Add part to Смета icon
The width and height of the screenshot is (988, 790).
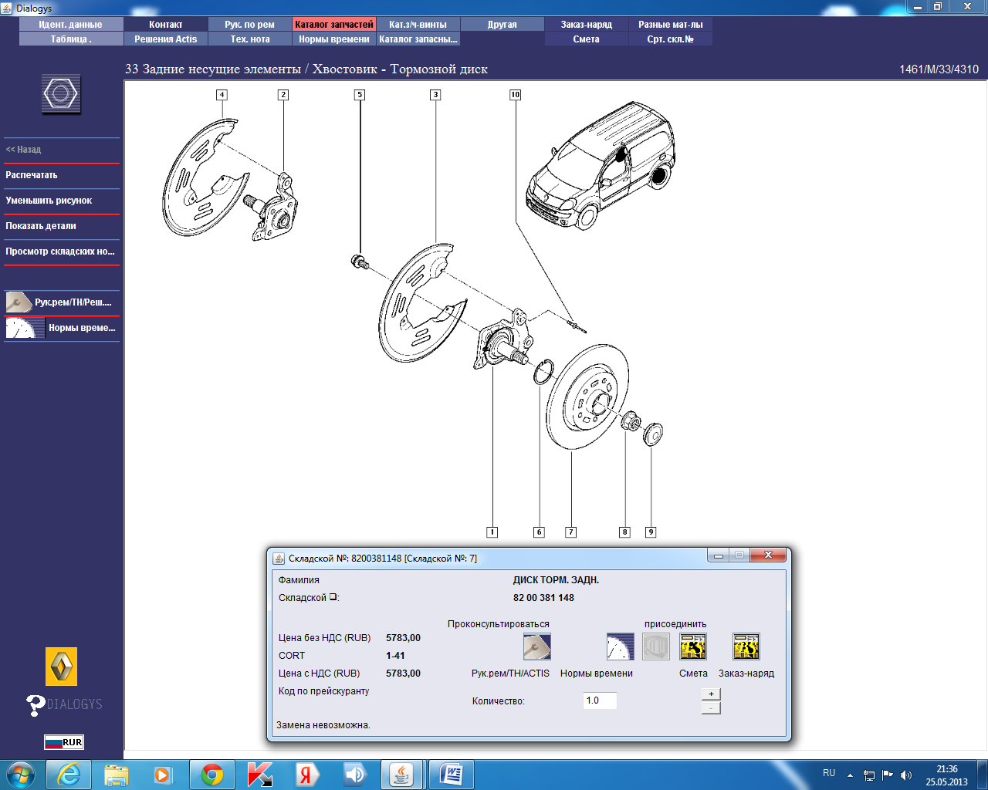click(x=693, y=647)
